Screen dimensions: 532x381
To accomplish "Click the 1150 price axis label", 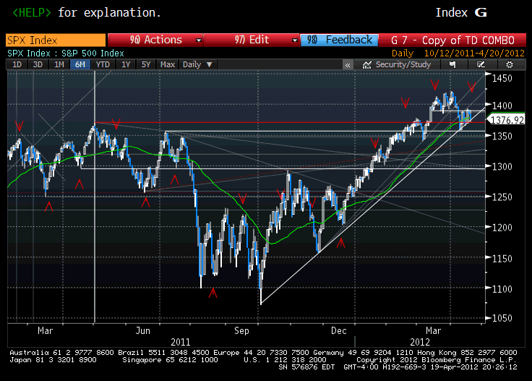I will [x=502, y=259].
